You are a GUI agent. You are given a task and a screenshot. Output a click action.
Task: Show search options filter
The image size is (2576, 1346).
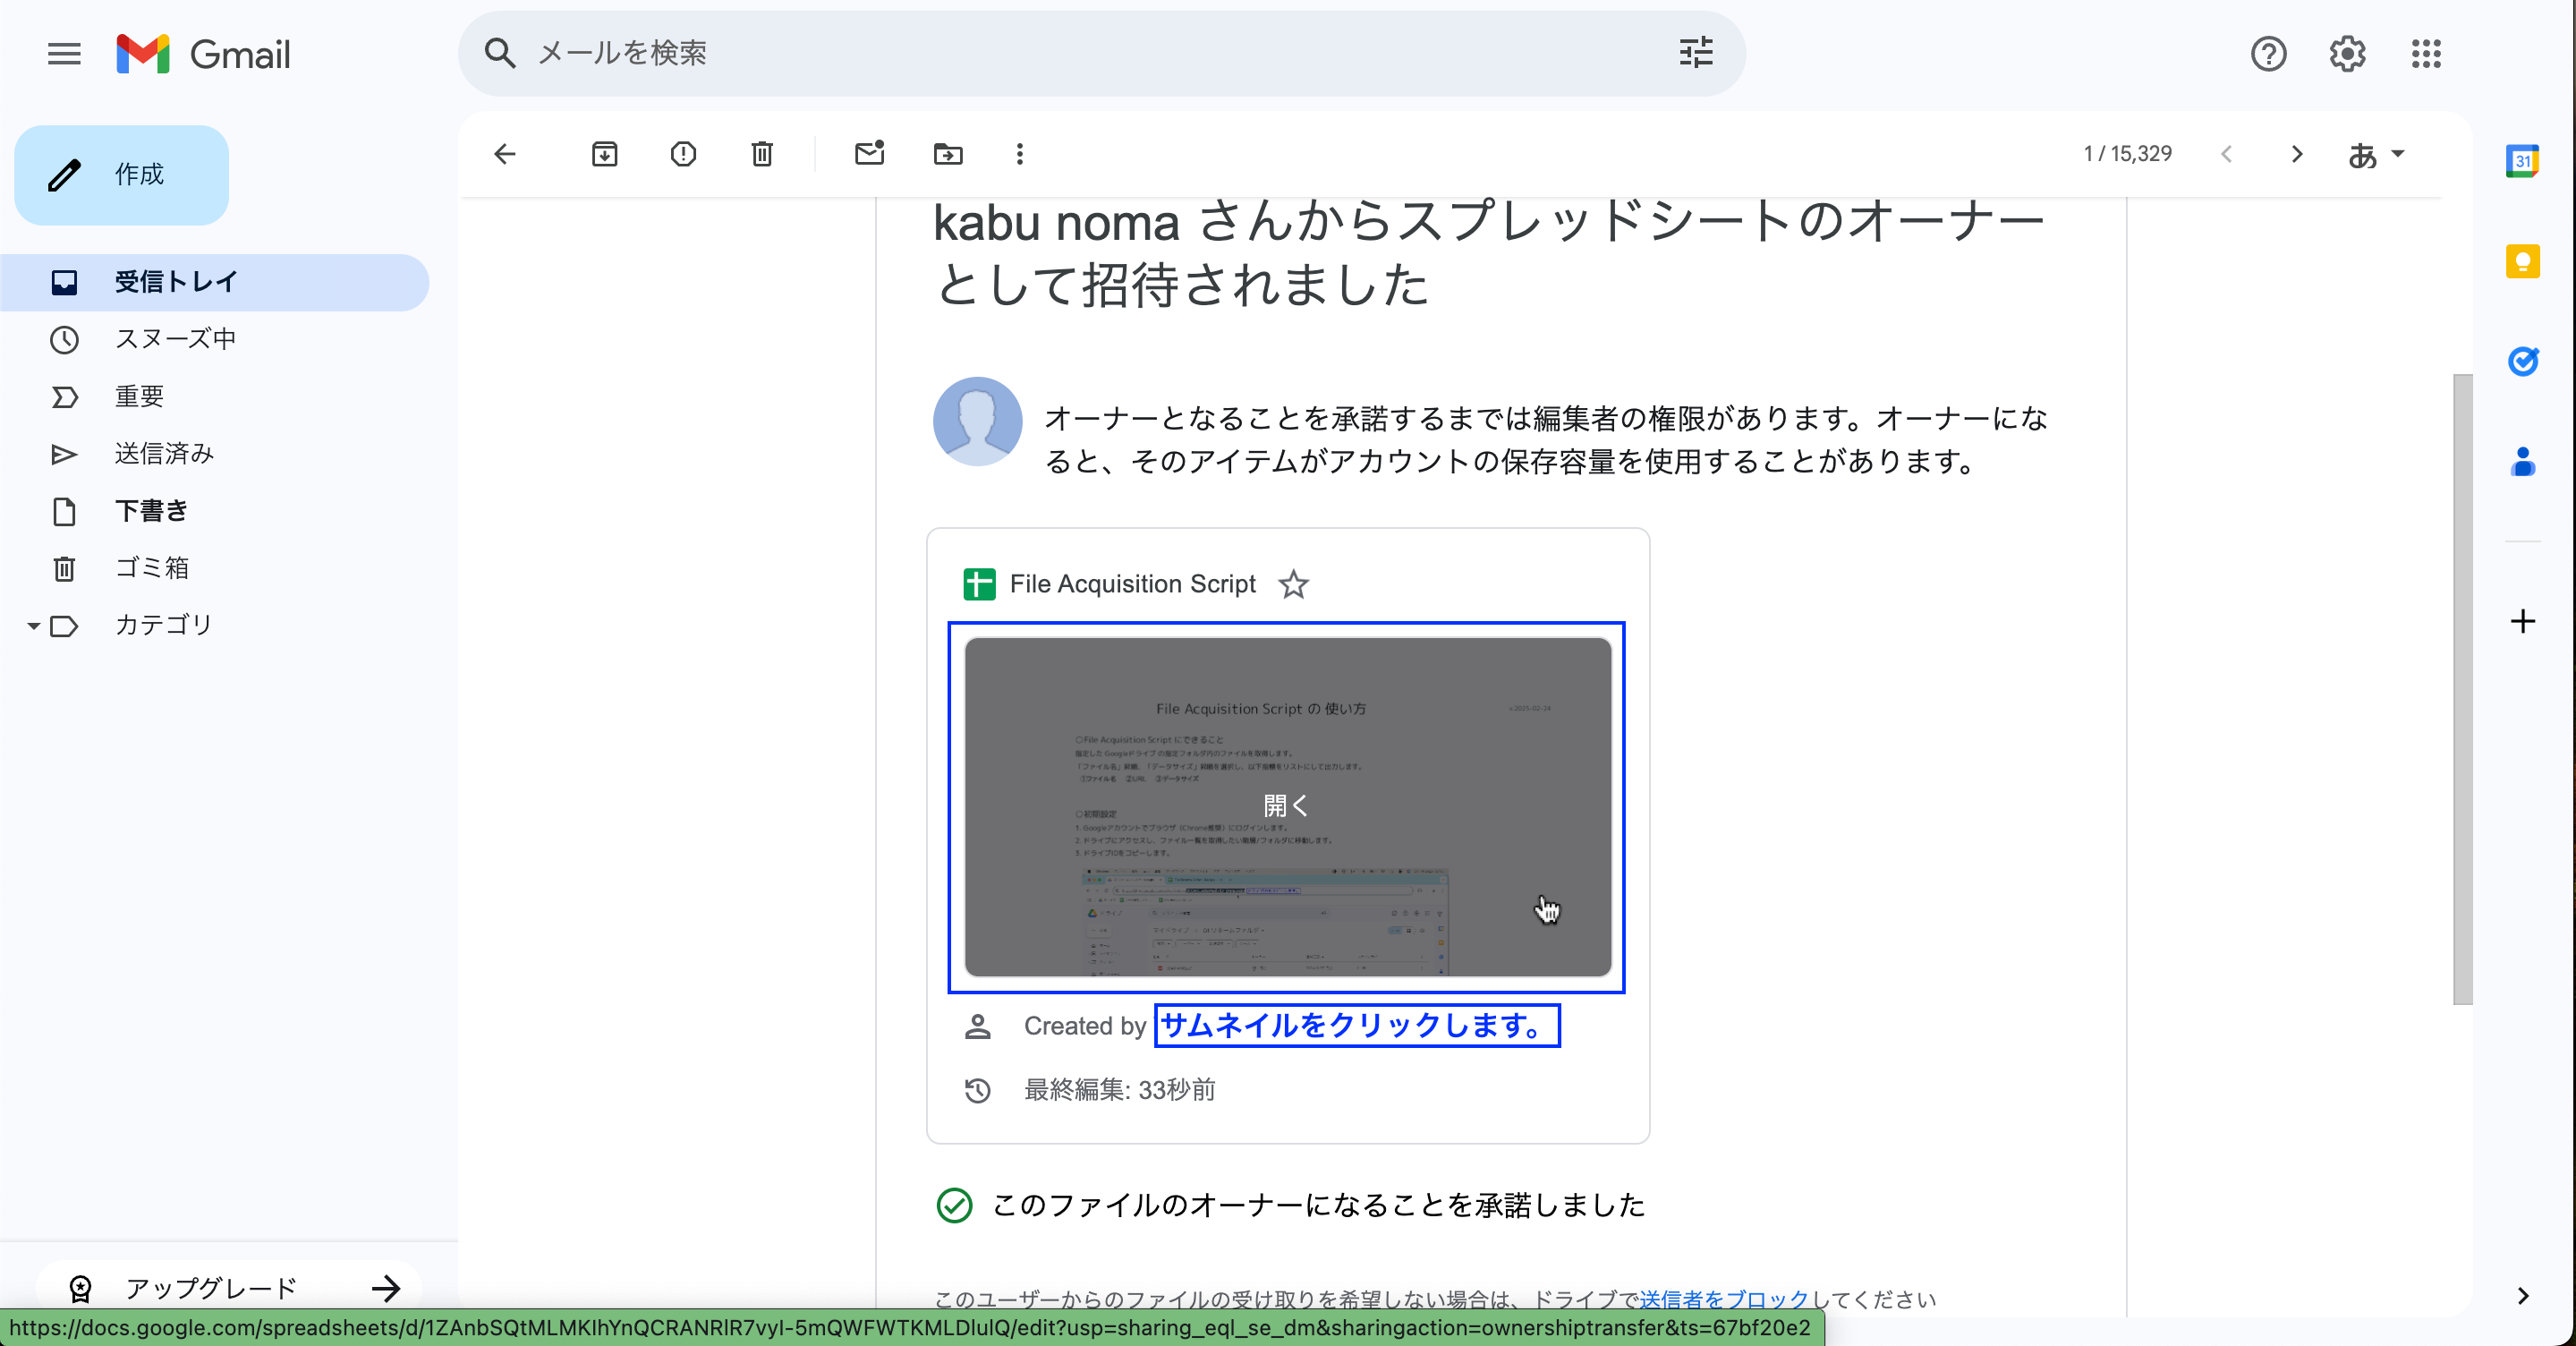pyautogui.click(x=1696, y=53)
